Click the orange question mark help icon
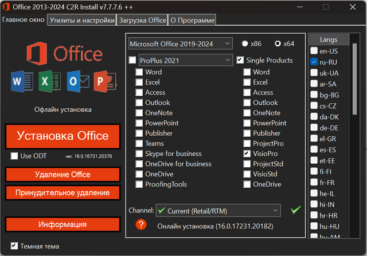 (141, 225)
